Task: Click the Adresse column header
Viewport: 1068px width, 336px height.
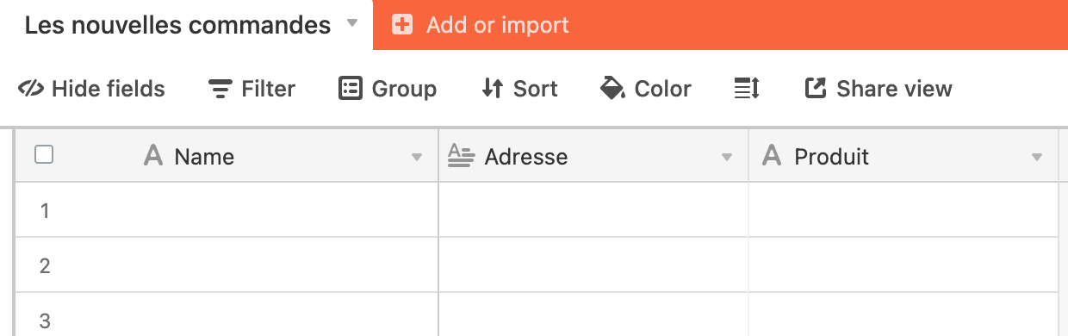Action: (x=593, y=156)
